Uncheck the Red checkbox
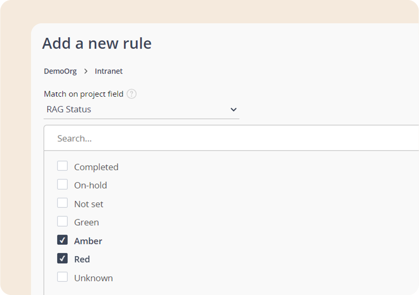The width and height of the screenshot is (419, 295). (x=62, y=258)
